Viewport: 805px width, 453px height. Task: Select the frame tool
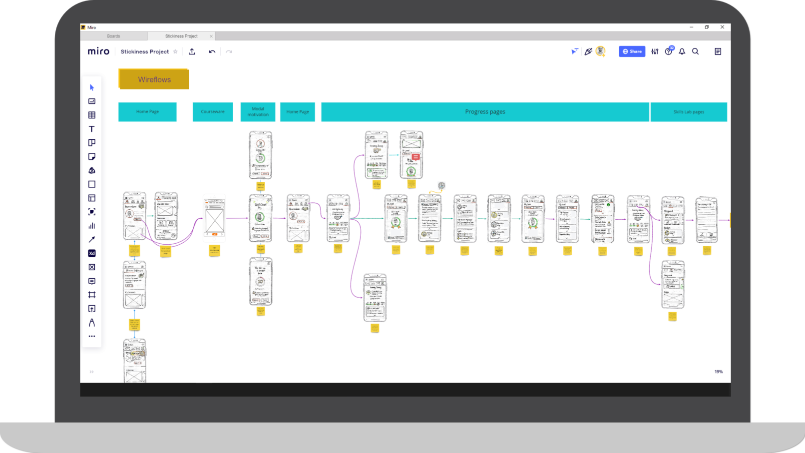92,295
